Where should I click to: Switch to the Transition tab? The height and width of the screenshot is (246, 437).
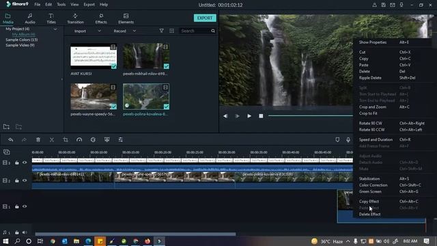[x=75, y=18]
